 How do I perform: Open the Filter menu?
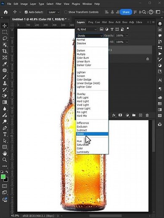tap(58, 4)
